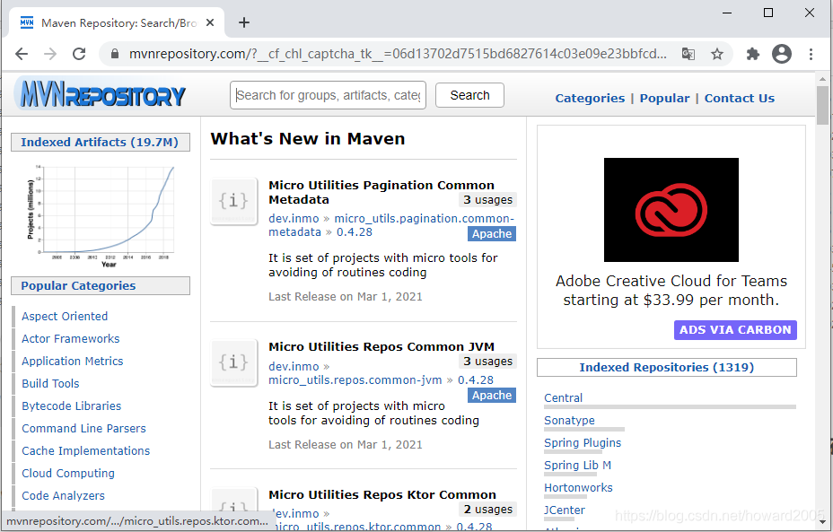Open Indexed Artifacts (19.7M) heading link
Image resolution: width=833 pixels, height=532 pixels.
pos(100,143)
